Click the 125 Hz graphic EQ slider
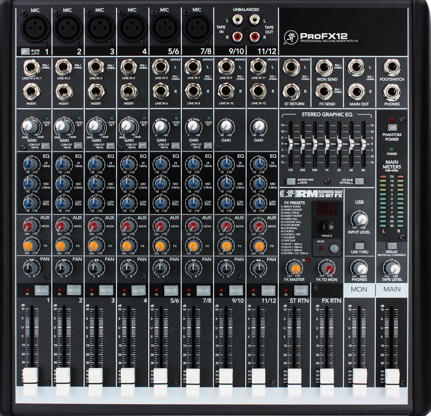Viewport: 431px width, 416px height. point(290,143)
